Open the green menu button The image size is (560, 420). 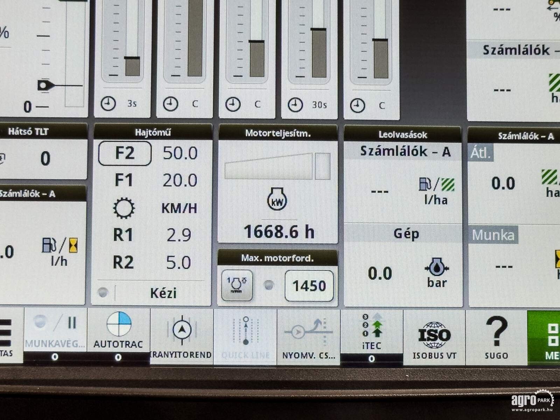coord(544,338)
